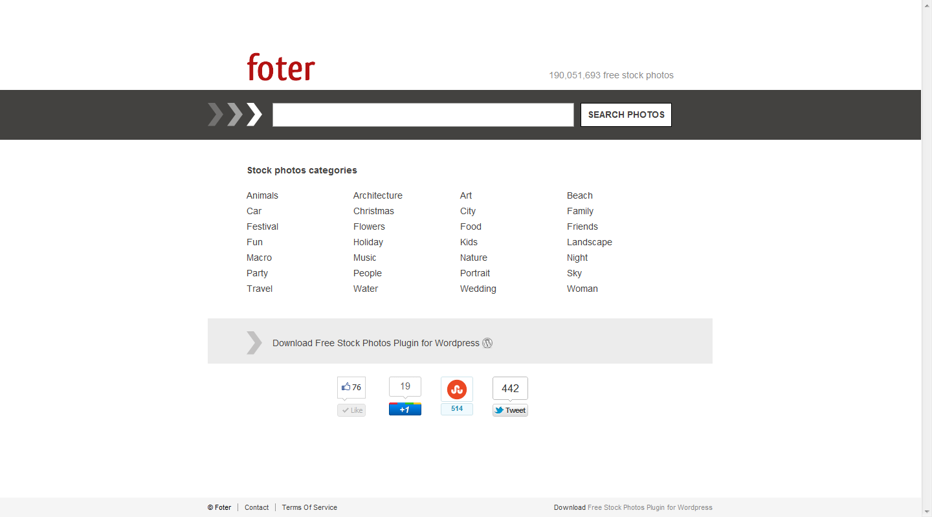This screenshot has height=517, width=932.
Task: Open the Art category
Action: click(466, 195)
